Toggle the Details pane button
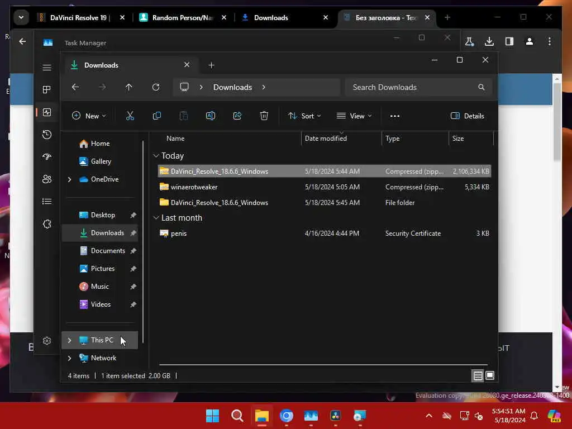 click(x=468, y=116)
